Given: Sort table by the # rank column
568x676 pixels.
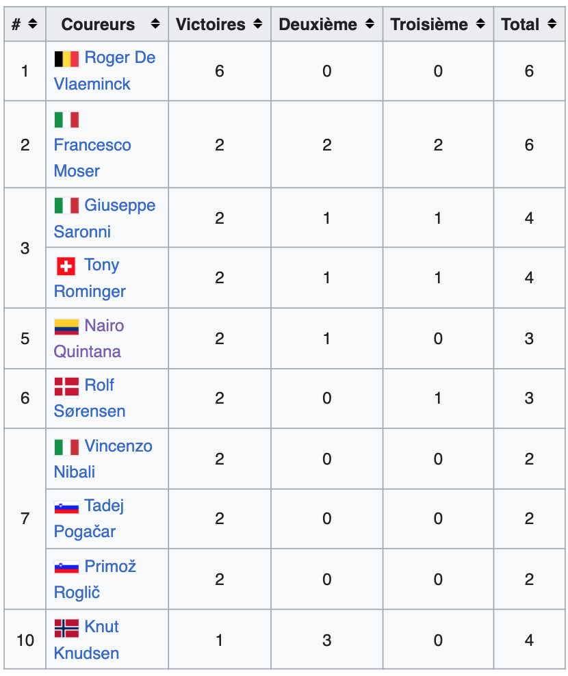Looking at the screenshot, I should click(x=32, y=25).
